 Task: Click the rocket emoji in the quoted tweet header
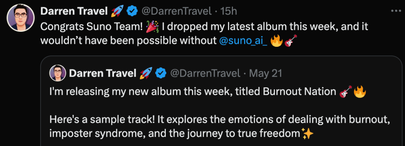tap(145, 74)
